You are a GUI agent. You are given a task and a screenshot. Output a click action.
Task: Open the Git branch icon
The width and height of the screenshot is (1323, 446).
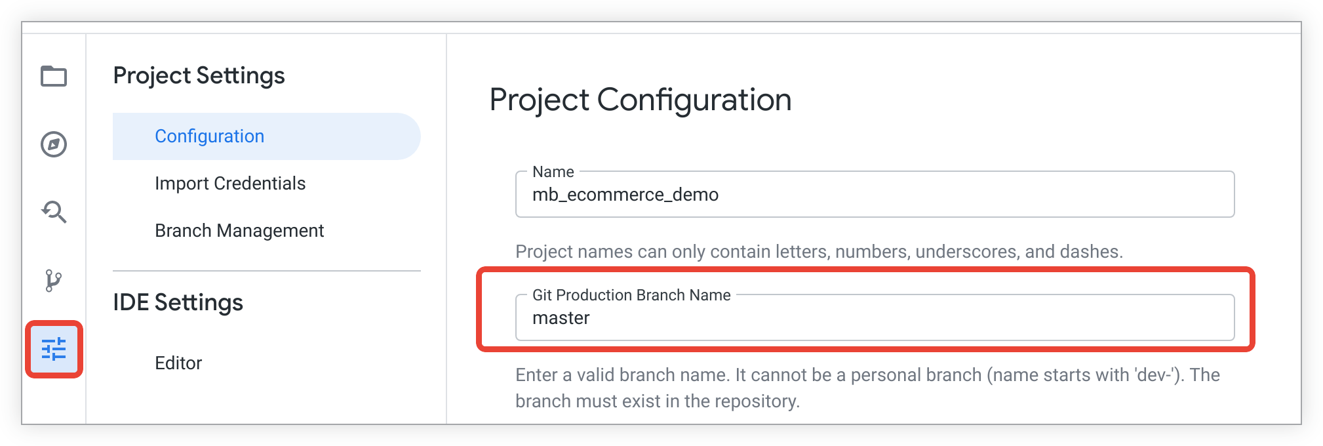pos(54,281)
